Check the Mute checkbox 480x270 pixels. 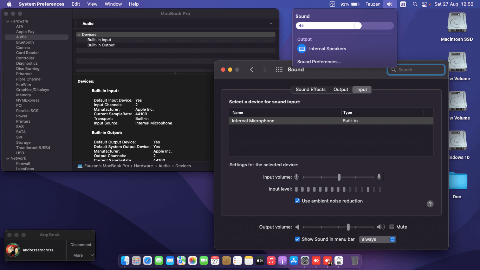click(392, 227)
